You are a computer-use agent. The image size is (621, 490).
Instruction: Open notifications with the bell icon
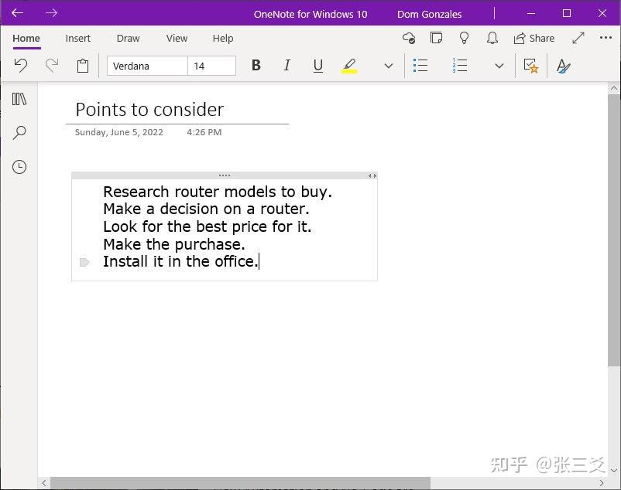pyautogui.click(x=492, y=38)
